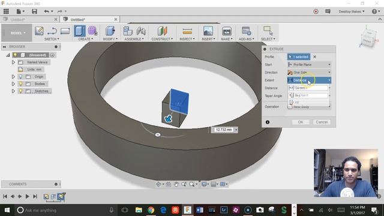Click the 12.732 mm distance input field
Screen dimensions: 384x216
pos(224,130)
